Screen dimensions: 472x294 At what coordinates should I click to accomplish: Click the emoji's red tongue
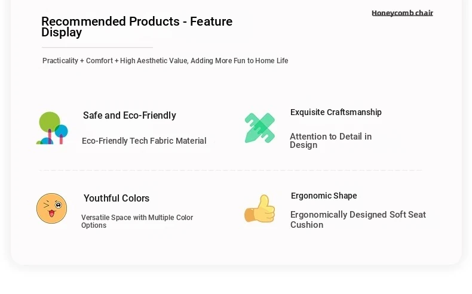click(x=51, y=213)
